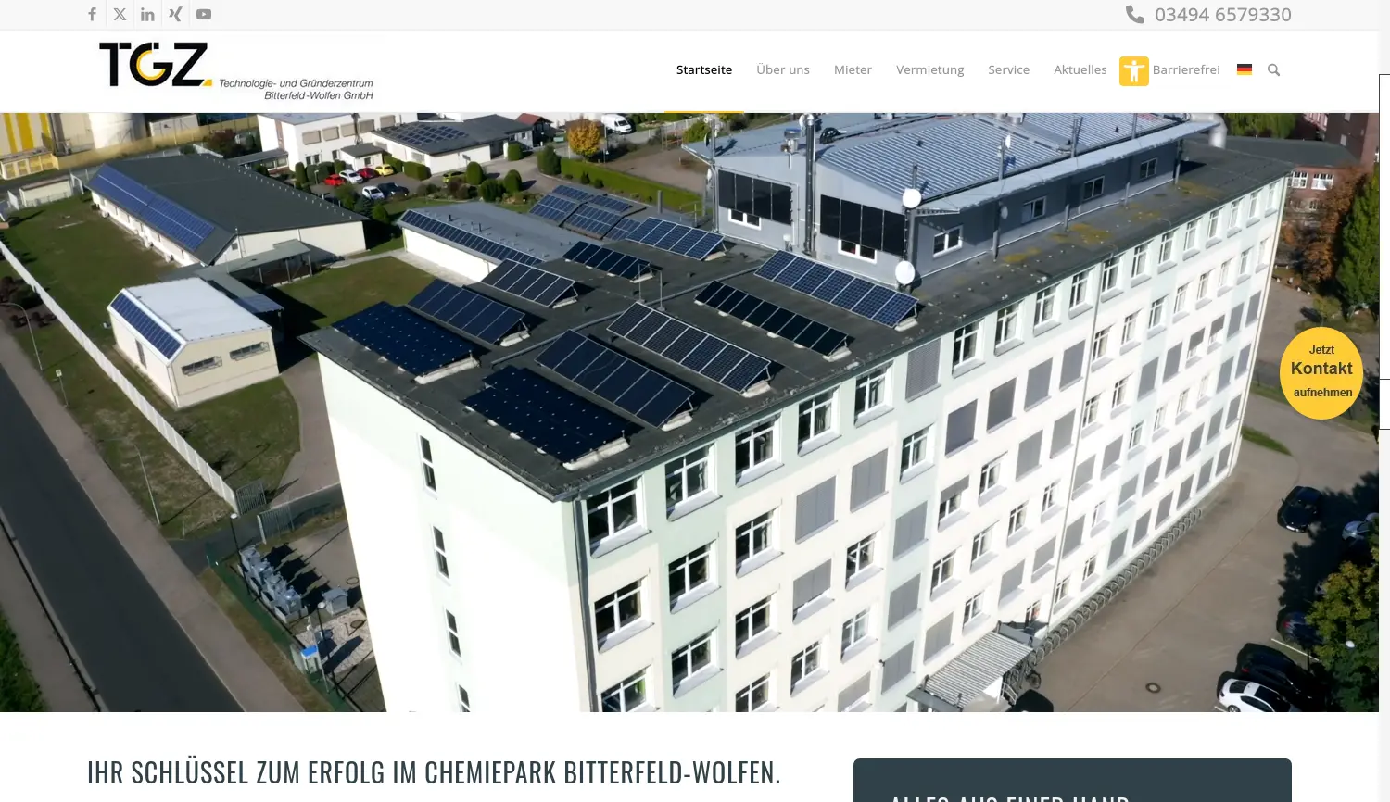Click the TGZ logo

(236, 71)
